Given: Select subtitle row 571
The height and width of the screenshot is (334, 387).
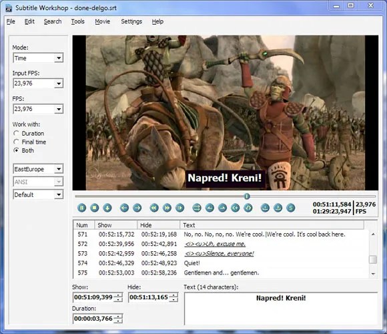Looking at the screenshot, I should (221, 234).
